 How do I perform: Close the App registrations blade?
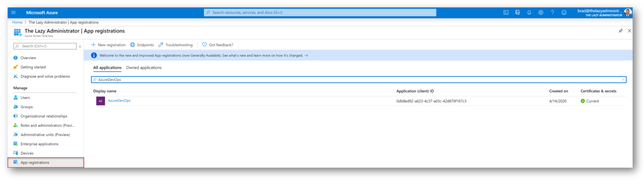tap(629, 31)
